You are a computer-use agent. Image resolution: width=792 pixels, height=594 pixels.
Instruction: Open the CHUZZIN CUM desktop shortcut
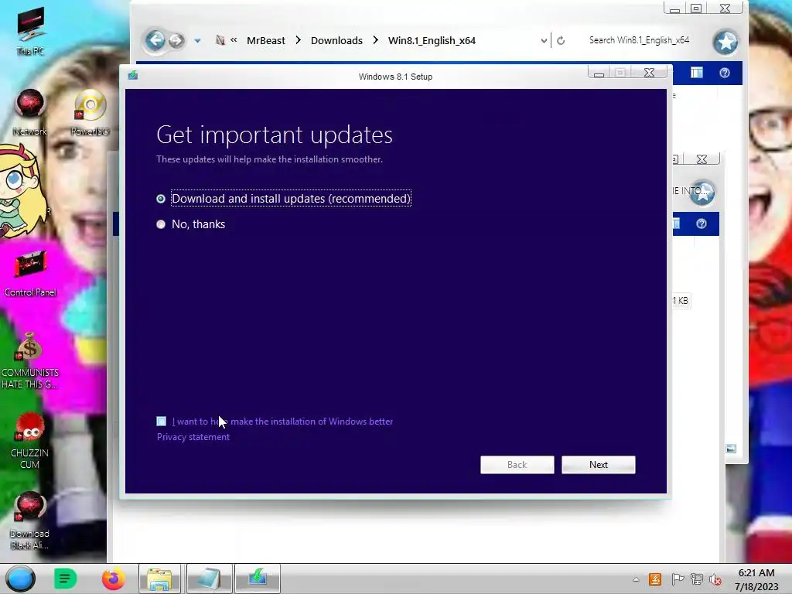tap(30, 441)
